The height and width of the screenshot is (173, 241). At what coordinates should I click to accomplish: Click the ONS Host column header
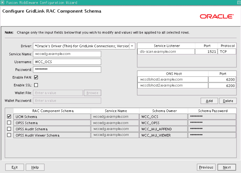click(x=173, y=74)
